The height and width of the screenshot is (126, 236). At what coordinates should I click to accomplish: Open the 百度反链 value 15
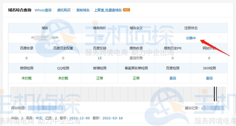(100, 58)
